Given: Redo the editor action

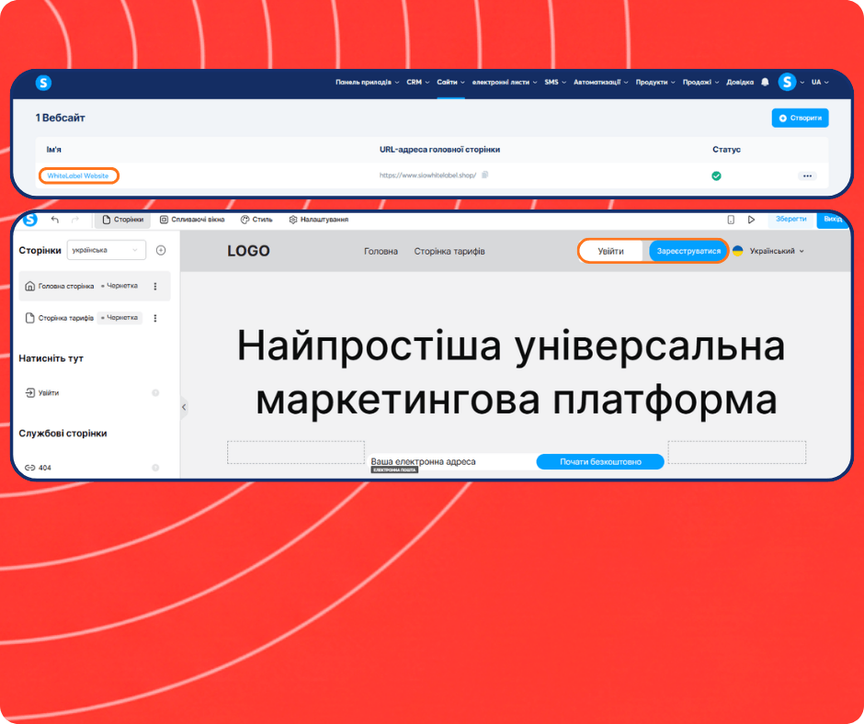Looking at the screenshot, I should point(75,220).
